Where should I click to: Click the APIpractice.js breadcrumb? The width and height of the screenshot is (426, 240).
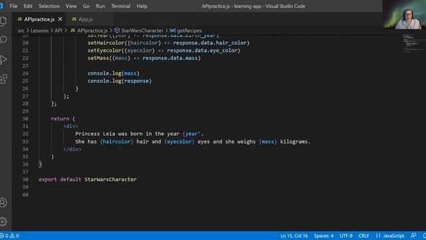pos(89,31)
